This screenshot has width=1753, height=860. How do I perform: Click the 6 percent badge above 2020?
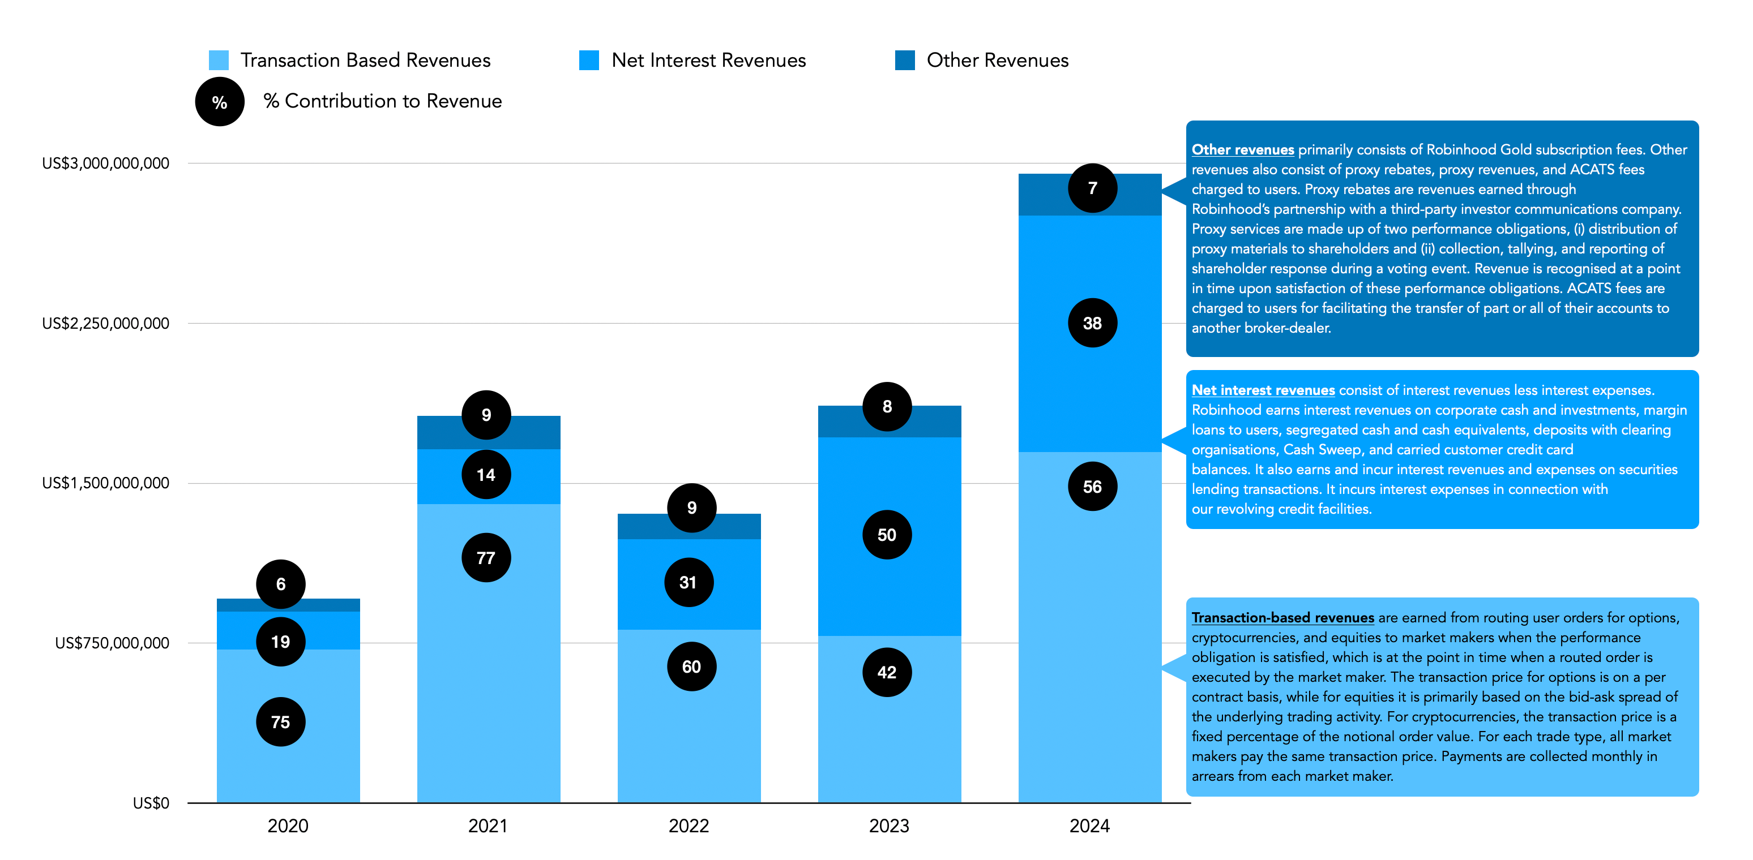(x=280, y=583)
